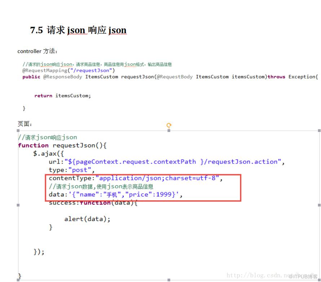The image size is (321, 282).
Task: Select the "throws" keyword
Action: (x=276, y=77)
